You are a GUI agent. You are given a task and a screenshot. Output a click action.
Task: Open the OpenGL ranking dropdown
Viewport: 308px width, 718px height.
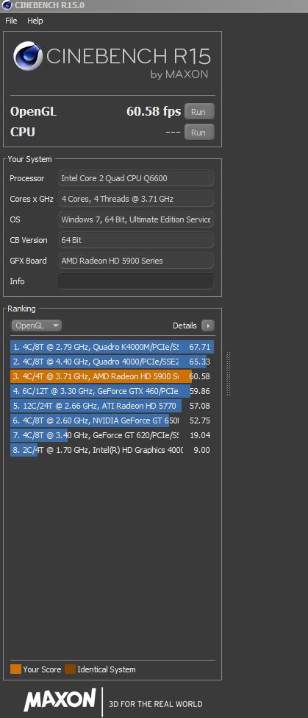pyautogui.click(x=36, y=325)
